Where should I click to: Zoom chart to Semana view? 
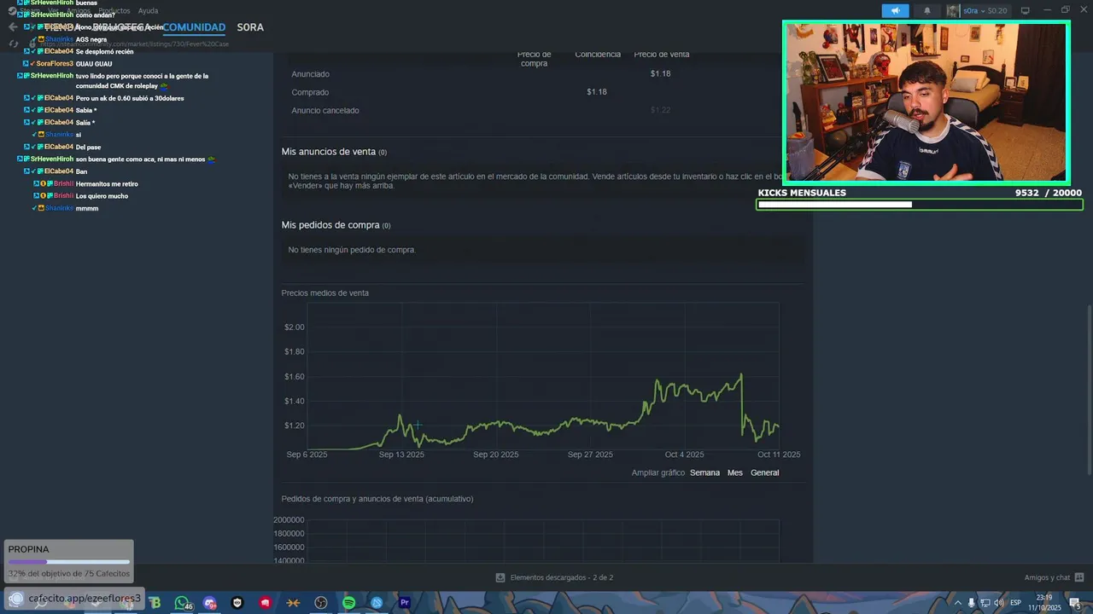pyautogui.click(x=704, y=472)
